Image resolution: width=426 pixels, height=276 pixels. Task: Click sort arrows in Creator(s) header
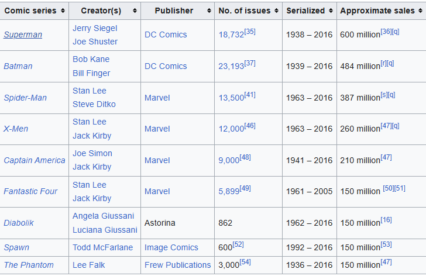coord(135,11)
